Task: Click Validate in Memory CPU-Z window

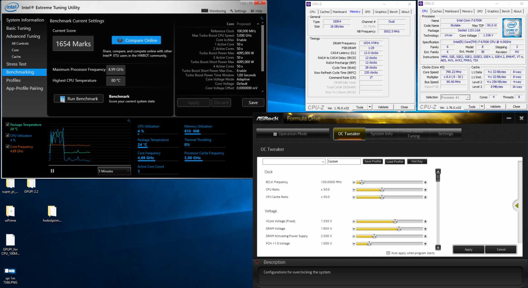Action: click(x=383, y=107)
